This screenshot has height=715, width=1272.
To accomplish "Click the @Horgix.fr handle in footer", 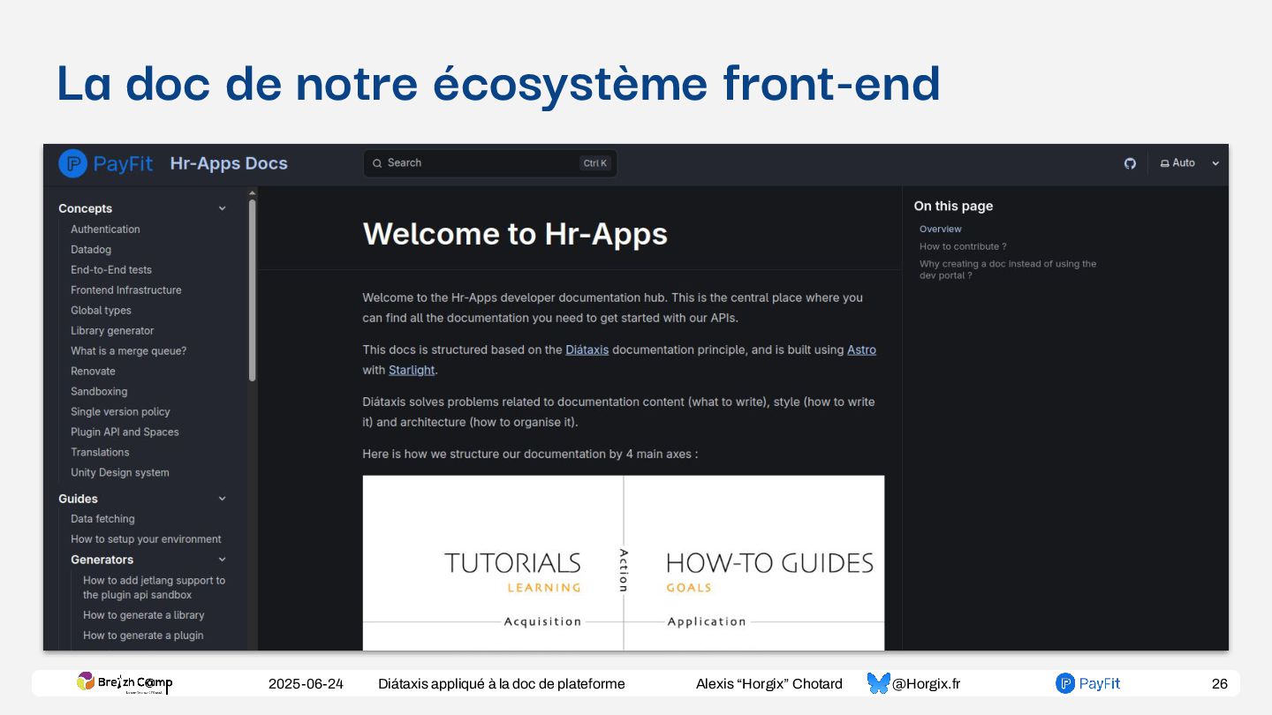I will point(926,684).
